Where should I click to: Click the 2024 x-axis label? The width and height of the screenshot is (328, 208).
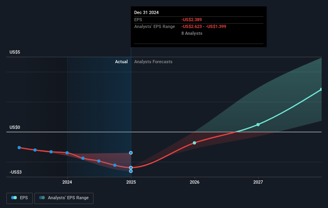[67, 182]
